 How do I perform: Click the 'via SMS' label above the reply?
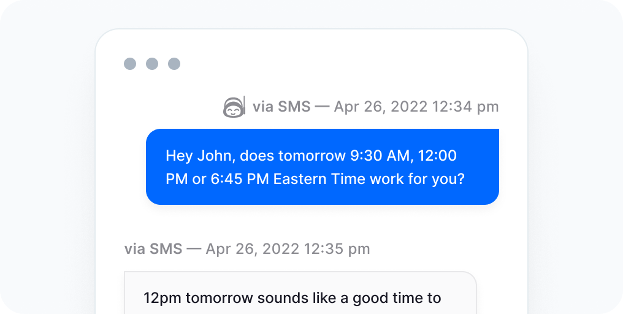[x=153, y=249]
